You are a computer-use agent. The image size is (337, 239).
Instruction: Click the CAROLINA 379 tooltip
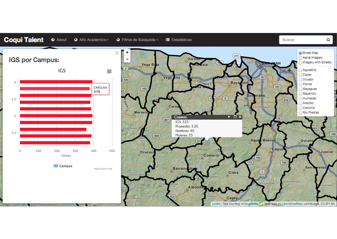pos(100,90)
